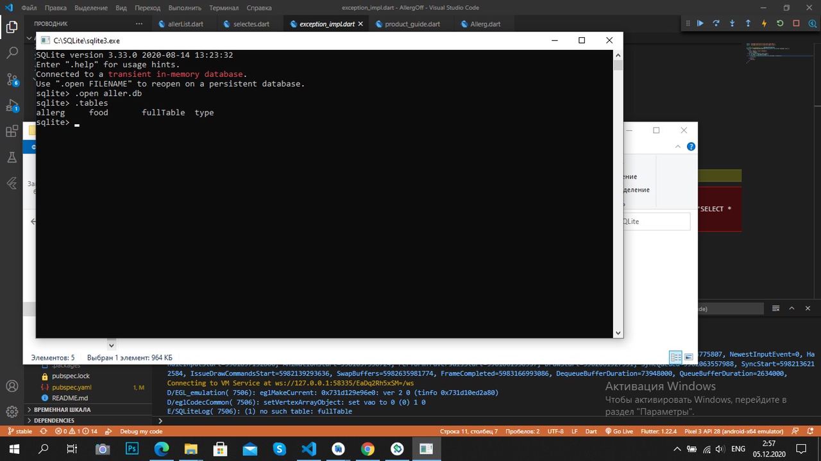The image size is (821, 461).
Task: Switch File Explorer to large icons view
Action: 688,357
